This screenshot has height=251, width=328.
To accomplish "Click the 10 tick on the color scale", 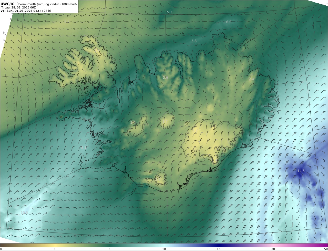I will point(164,249).
